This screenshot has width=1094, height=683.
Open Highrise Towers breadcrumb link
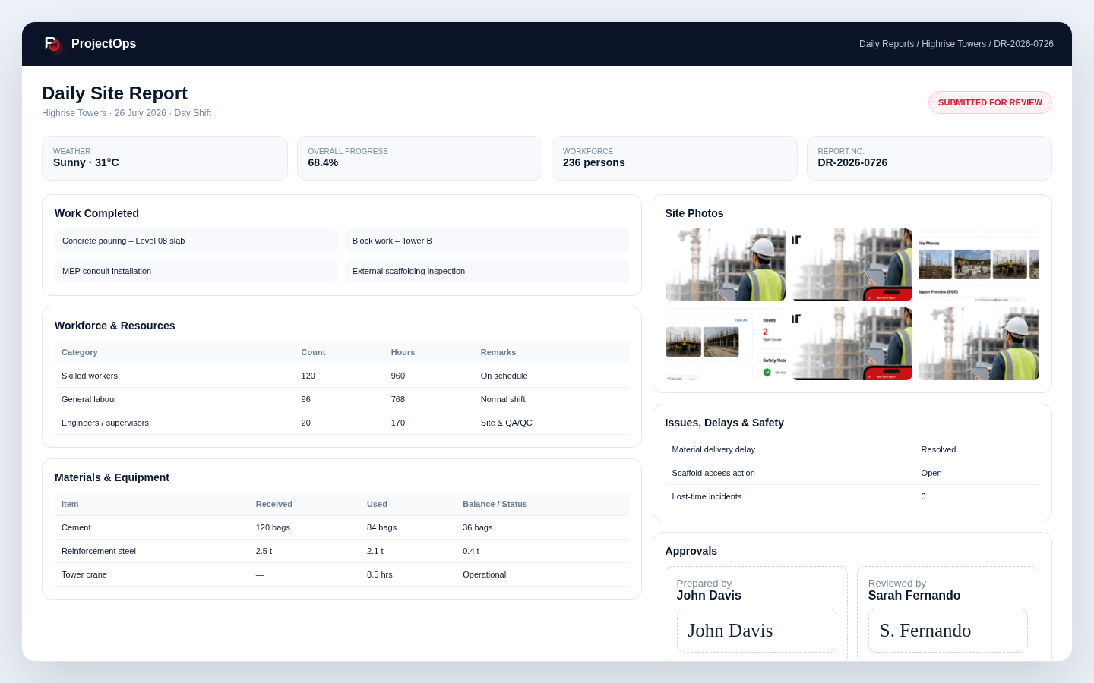[x=953, y=44]
